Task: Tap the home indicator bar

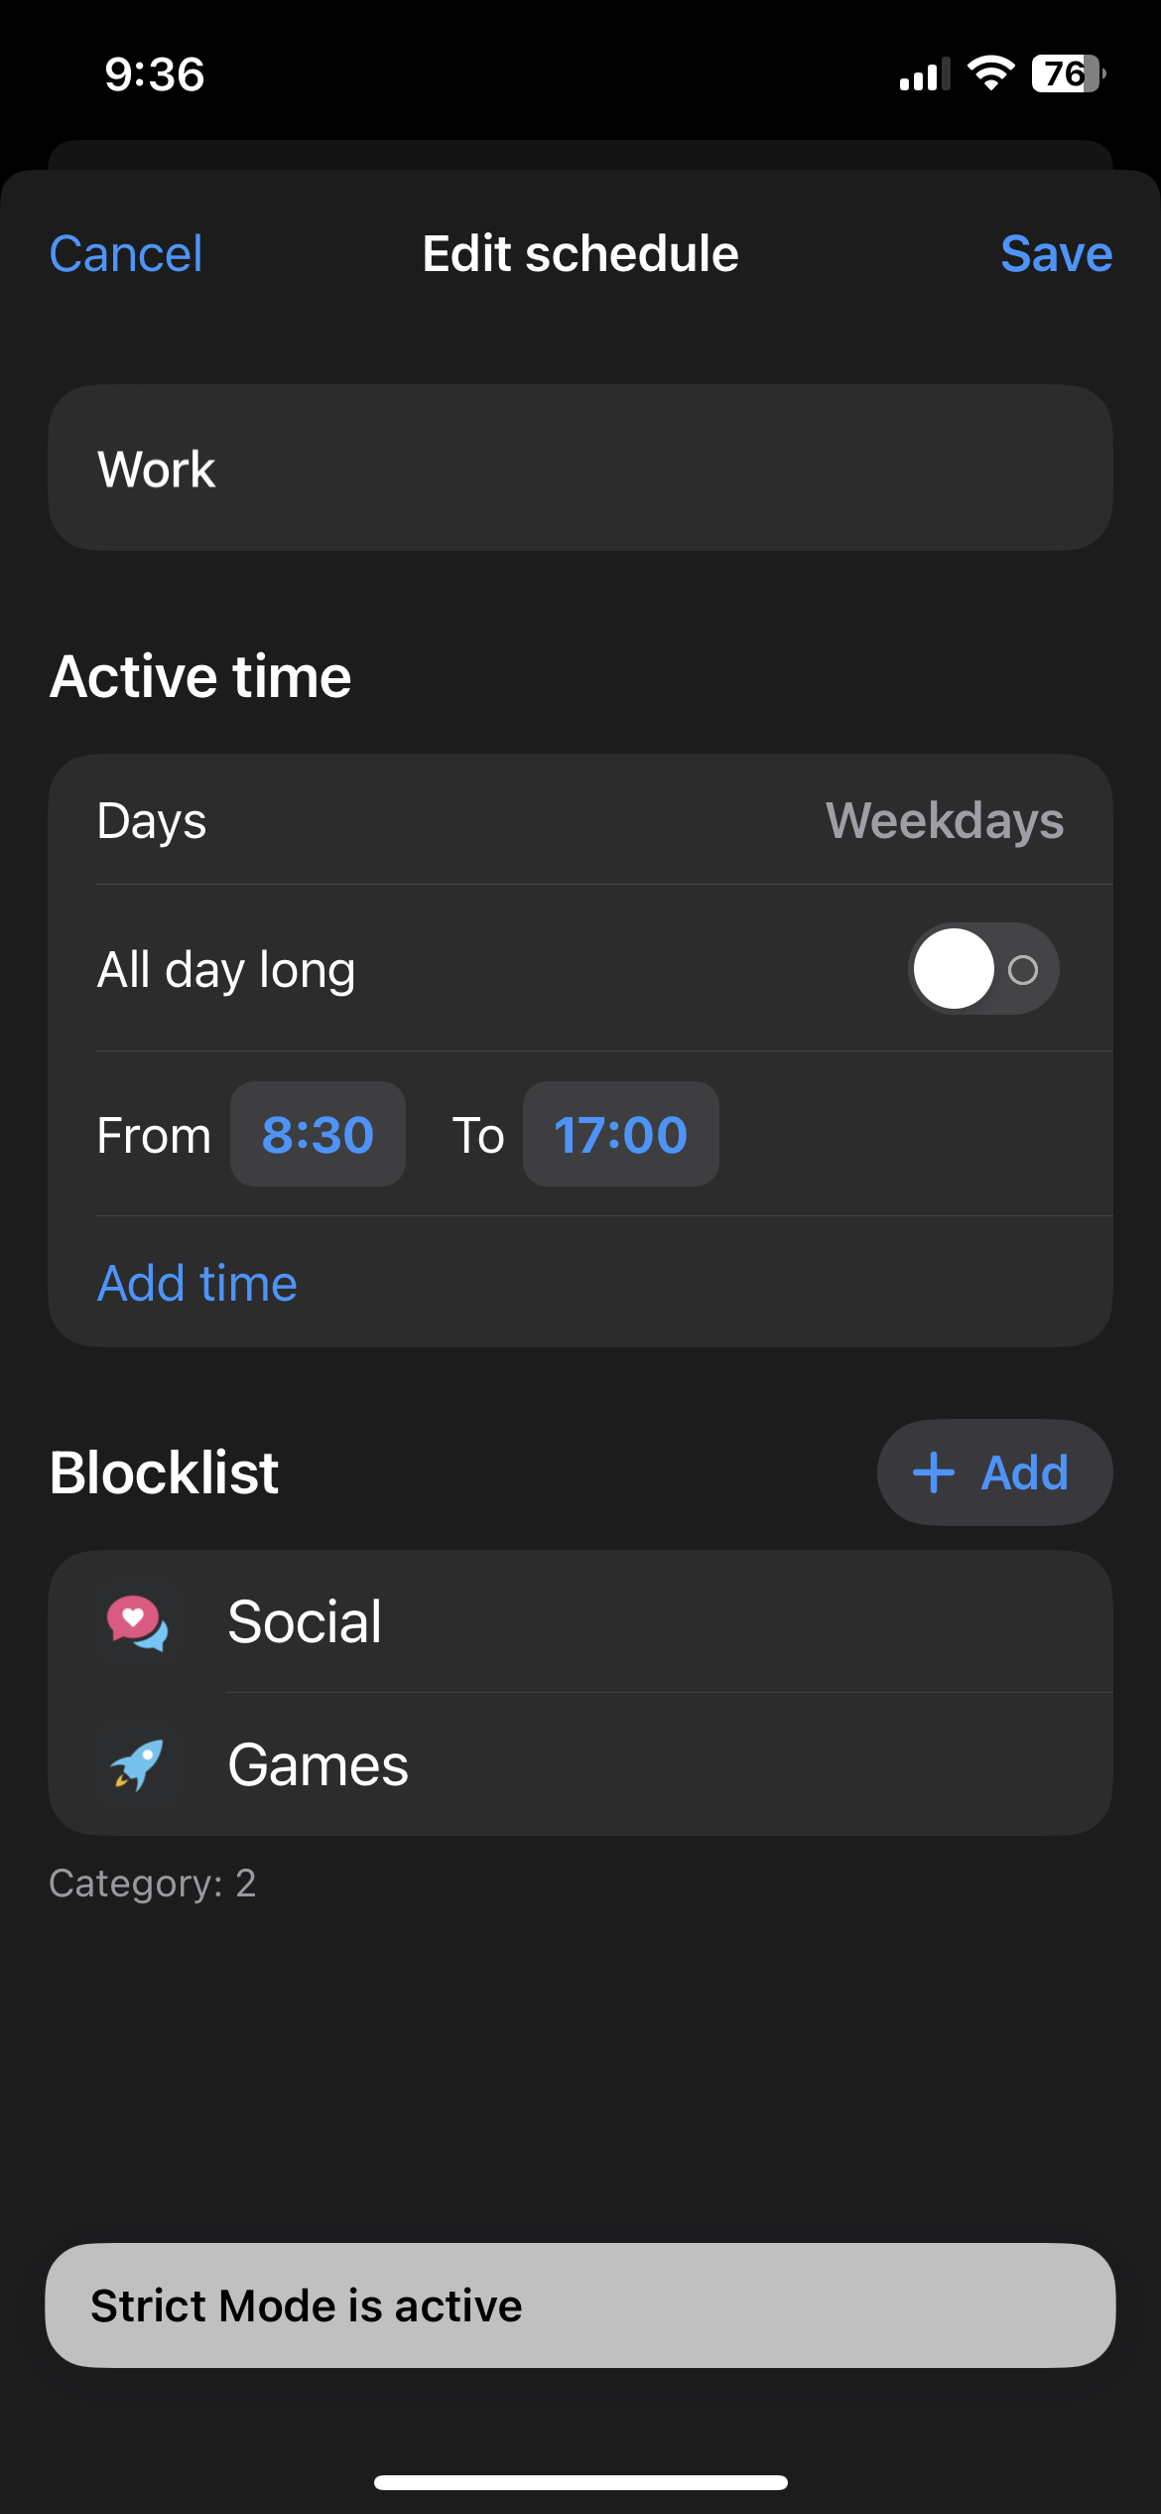Action: pos(580,2482)
